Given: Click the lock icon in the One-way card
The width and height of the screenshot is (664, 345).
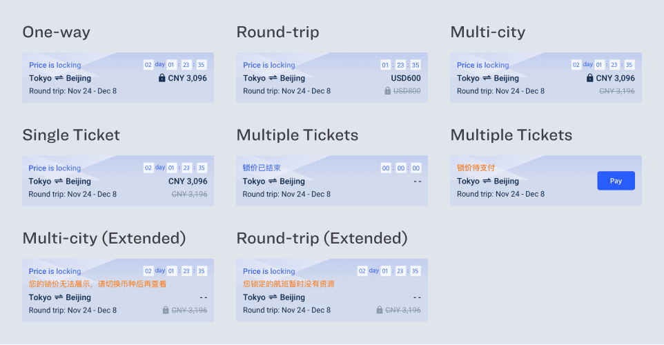Looking at the screenshot, I should coord(162,79).
